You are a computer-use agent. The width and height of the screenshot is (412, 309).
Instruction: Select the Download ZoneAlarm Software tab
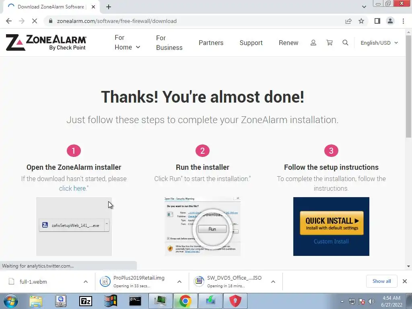pyautogui.click(x=50, y=7)
